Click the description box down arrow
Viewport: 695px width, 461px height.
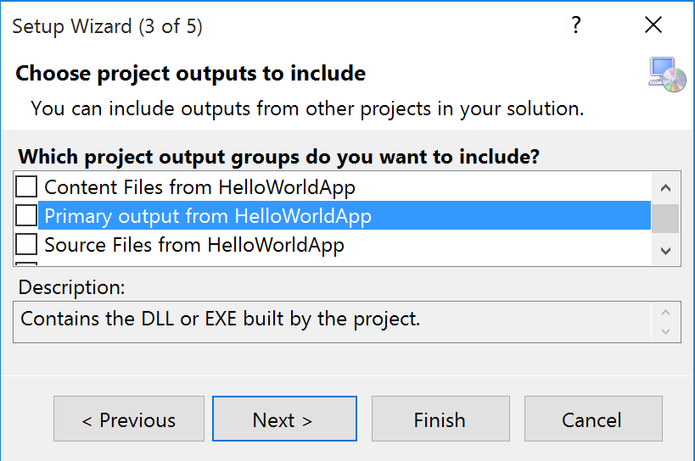pyautogui.click(x=665, y=331)
